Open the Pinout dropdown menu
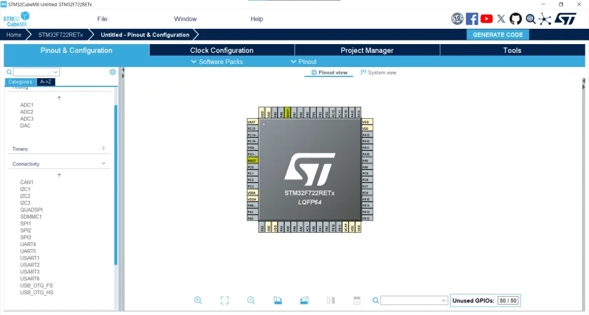589x315 pixels. (303, 62)
